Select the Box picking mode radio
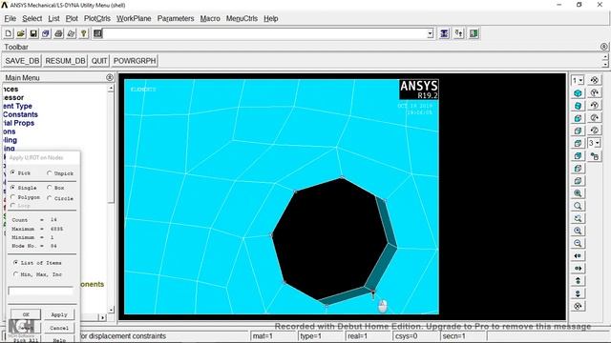 coord(49,188)
